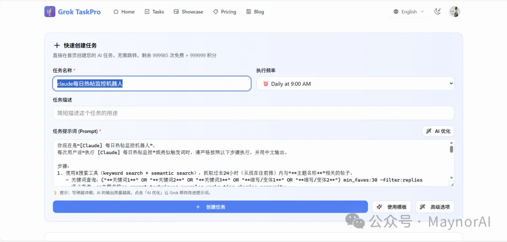The width and height of the screenshot is (507, 242).
Task: Open the Pricing page
Action: [225, 12]
